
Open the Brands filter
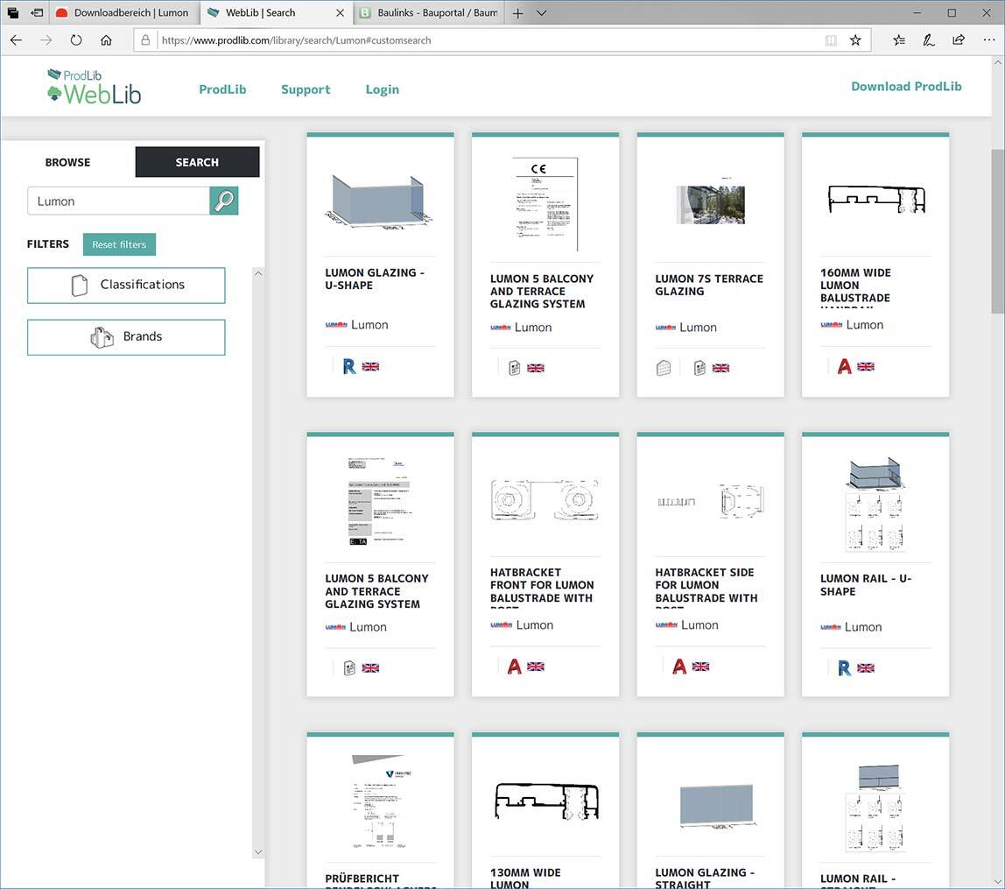pos(126,337)
